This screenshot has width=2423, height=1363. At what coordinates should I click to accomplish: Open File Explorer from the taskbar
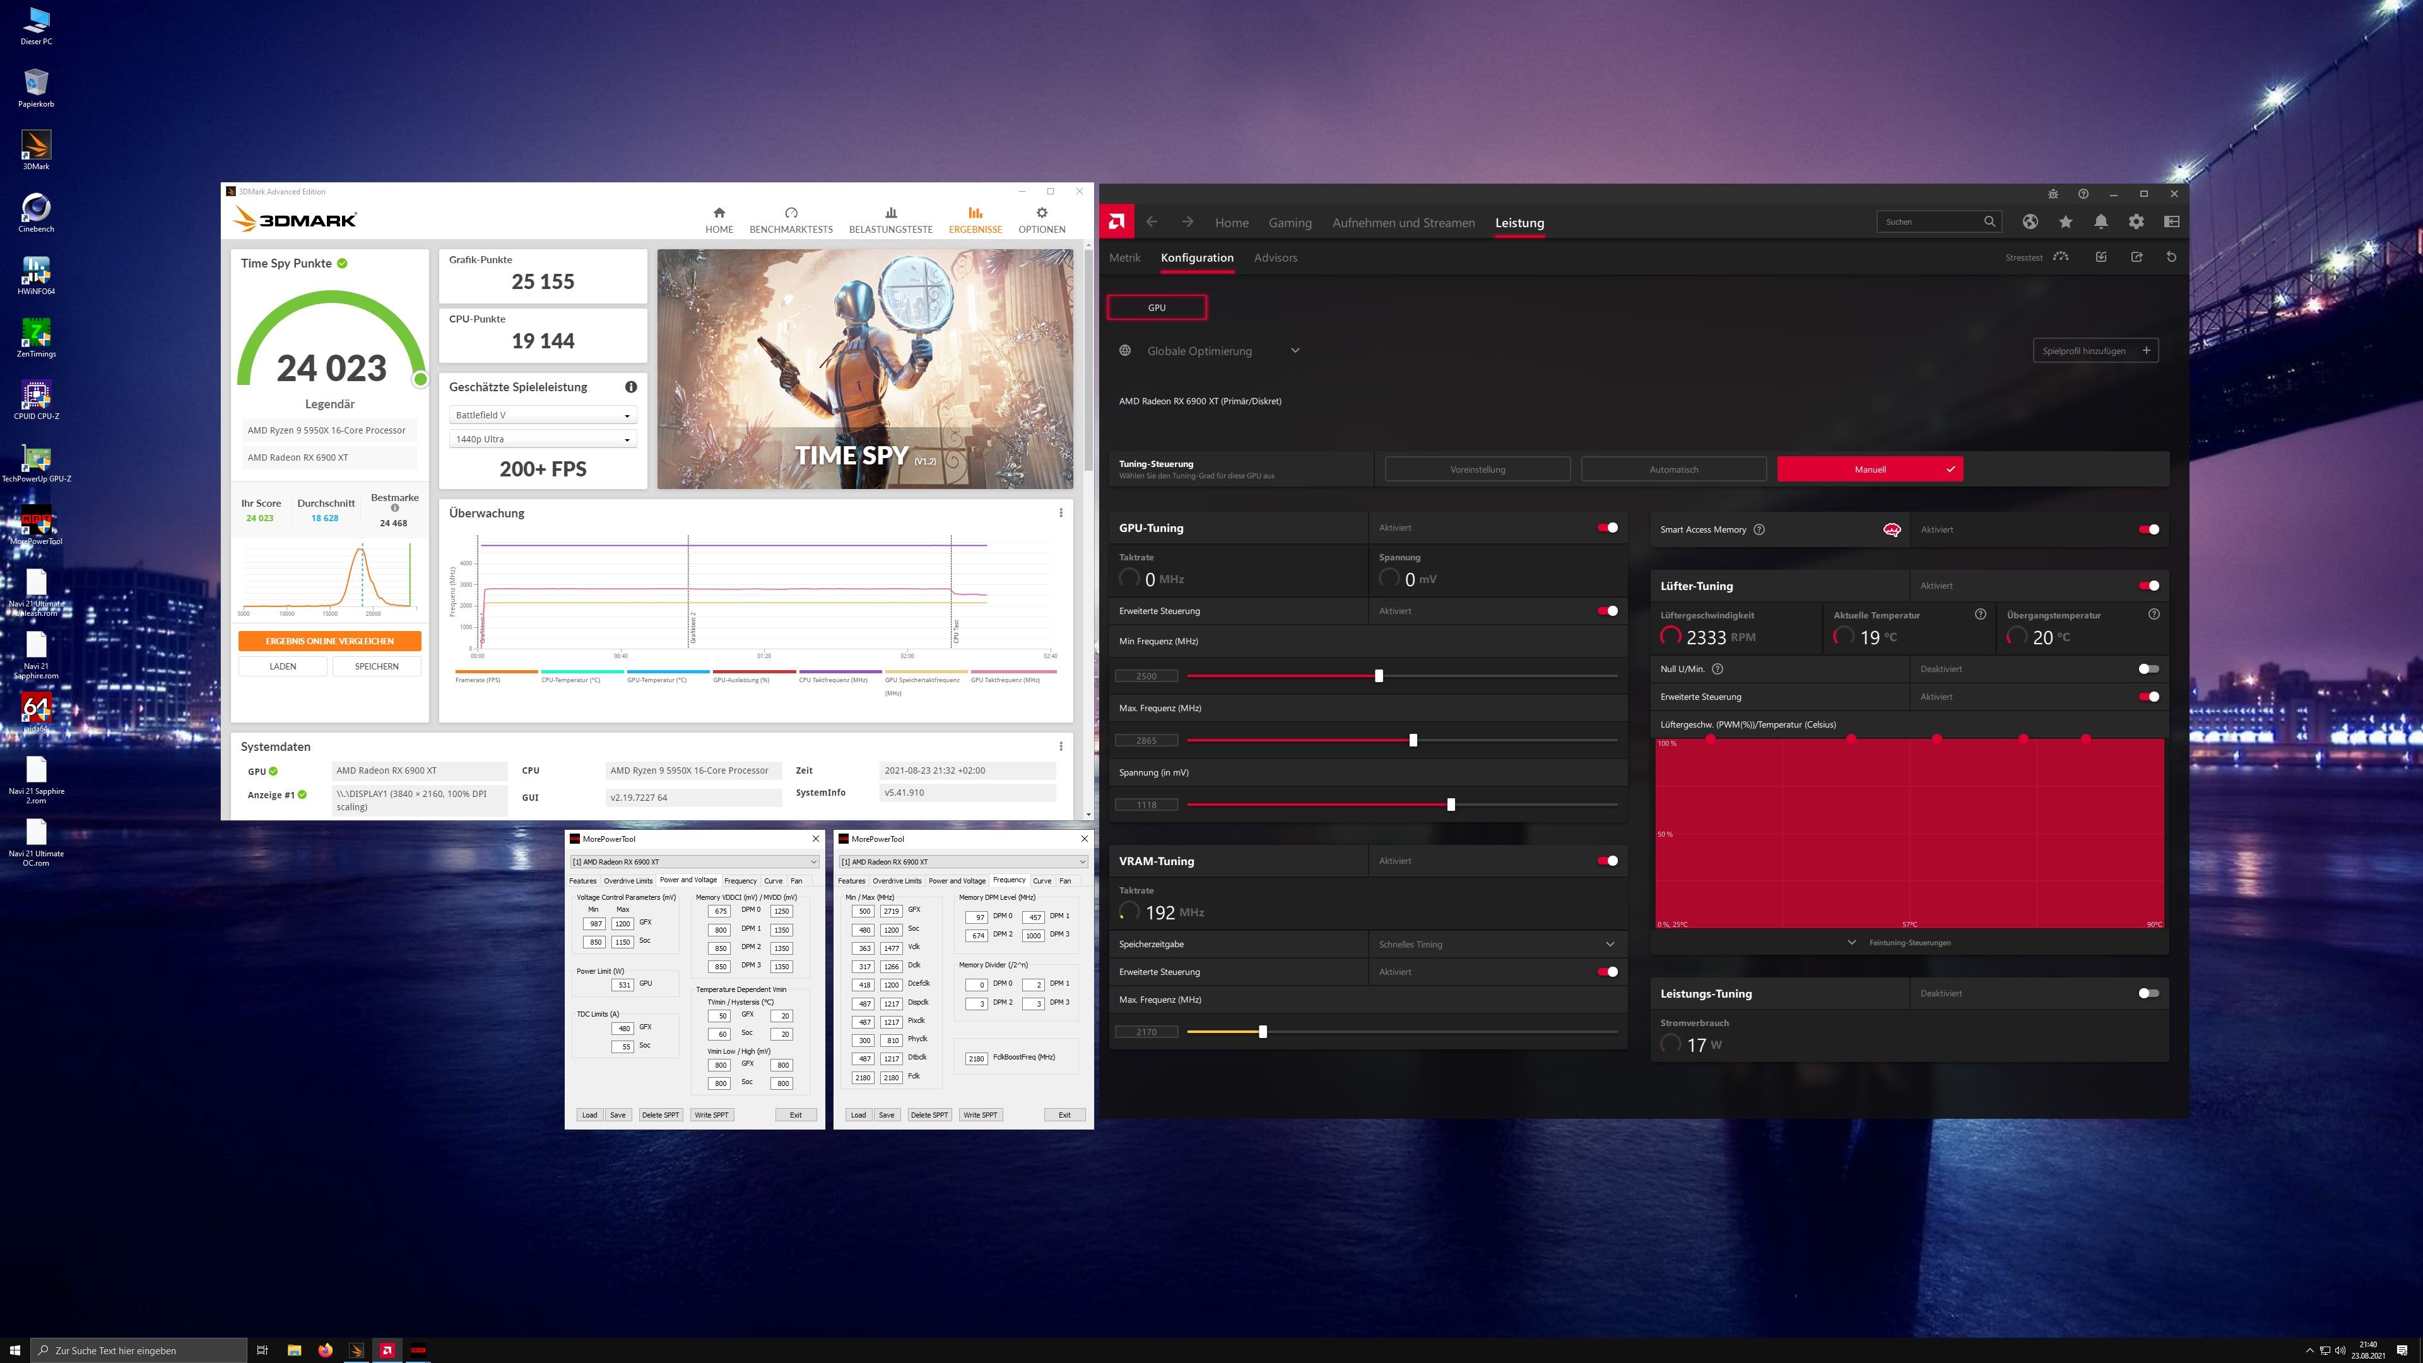point(293,1350)
